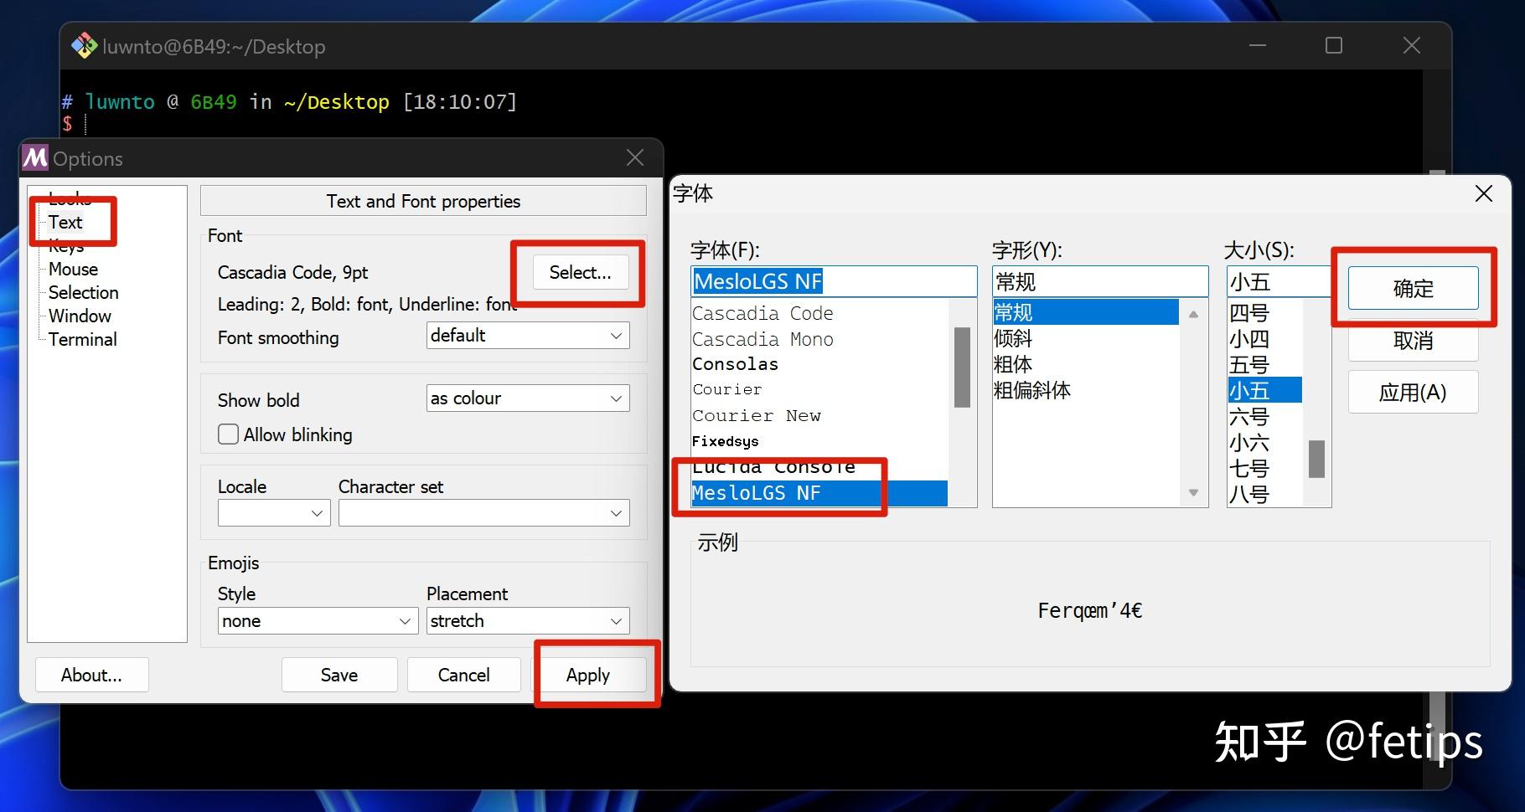The image size is (1525, 812).
Task: Click the 确定 button in the font dialog
Action: tap(1413, 288)
